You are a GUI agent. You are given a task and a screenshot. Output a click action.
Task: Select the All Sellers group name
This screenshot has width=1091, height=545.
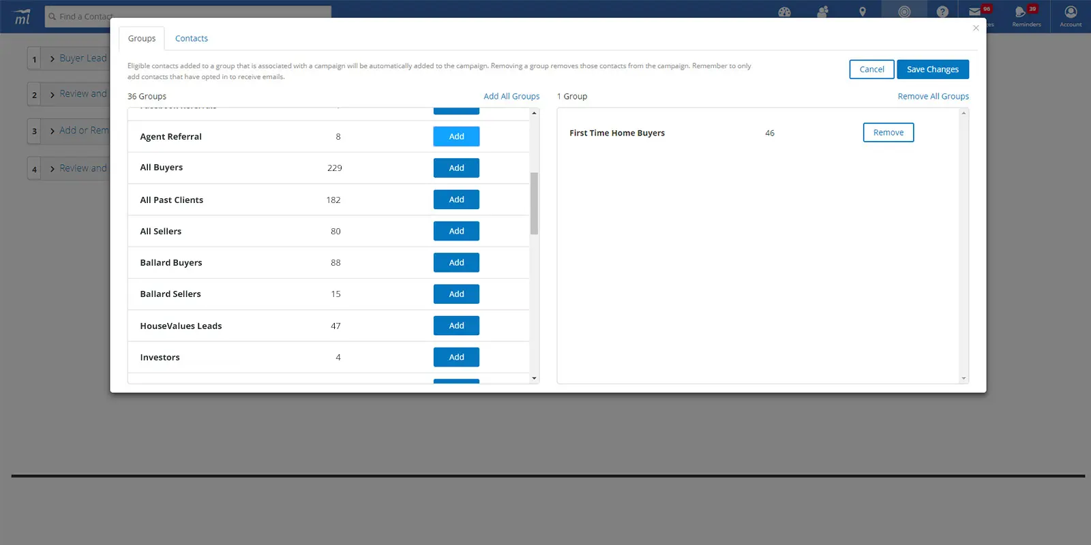tap(160, 231)
